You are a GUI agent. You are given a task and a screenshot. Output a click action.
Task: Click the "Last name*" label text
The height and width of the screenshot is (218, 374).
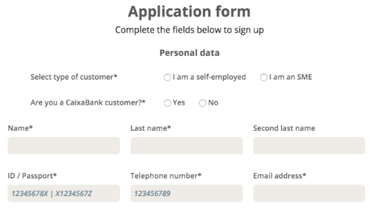coord(151,128)
